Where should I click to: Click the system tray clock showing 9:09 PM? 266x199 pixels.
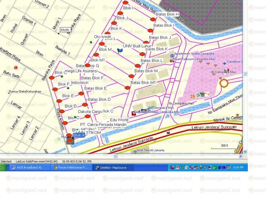(238, 167)
